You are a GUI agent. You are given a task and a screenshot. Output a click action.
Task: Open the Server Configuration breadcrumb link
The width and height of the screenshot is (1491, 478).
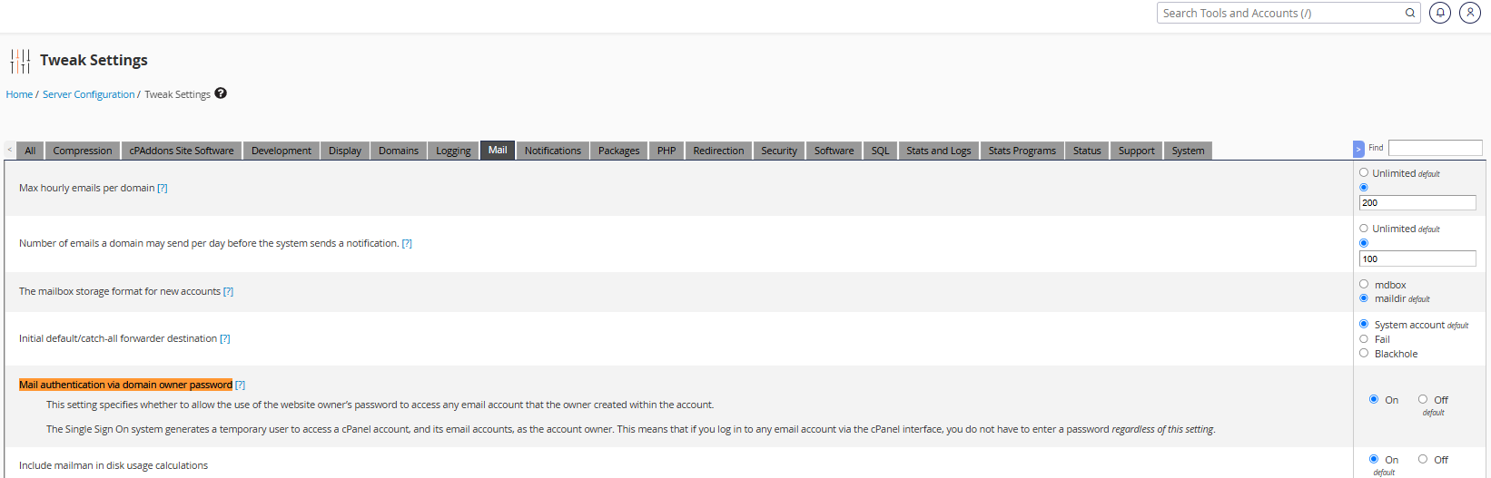(x=88, y=94)
